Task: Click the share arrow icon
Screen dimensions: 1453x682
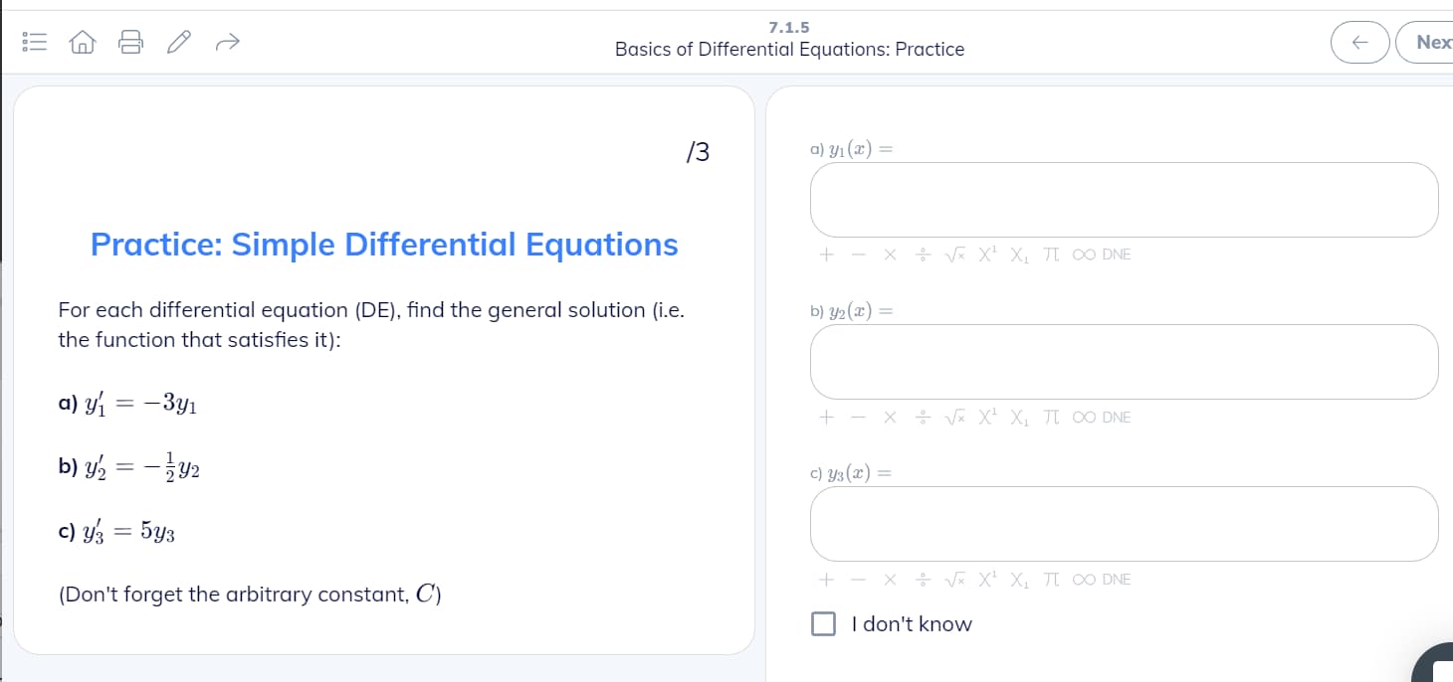Action: point(228,41)
